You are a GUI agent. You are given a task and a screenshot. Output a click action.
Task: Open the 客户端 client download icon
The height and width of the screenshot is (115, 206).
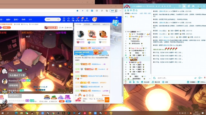click(x=78, y=19)
